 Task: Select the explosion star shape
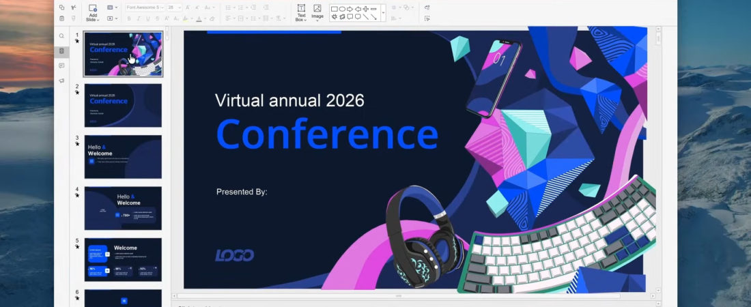pos(335,17)
